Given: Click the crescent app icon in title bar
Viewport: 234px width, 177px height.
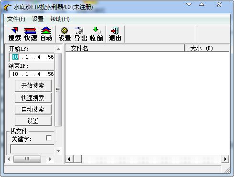Looking at the screenshot, I should [8, 7].
